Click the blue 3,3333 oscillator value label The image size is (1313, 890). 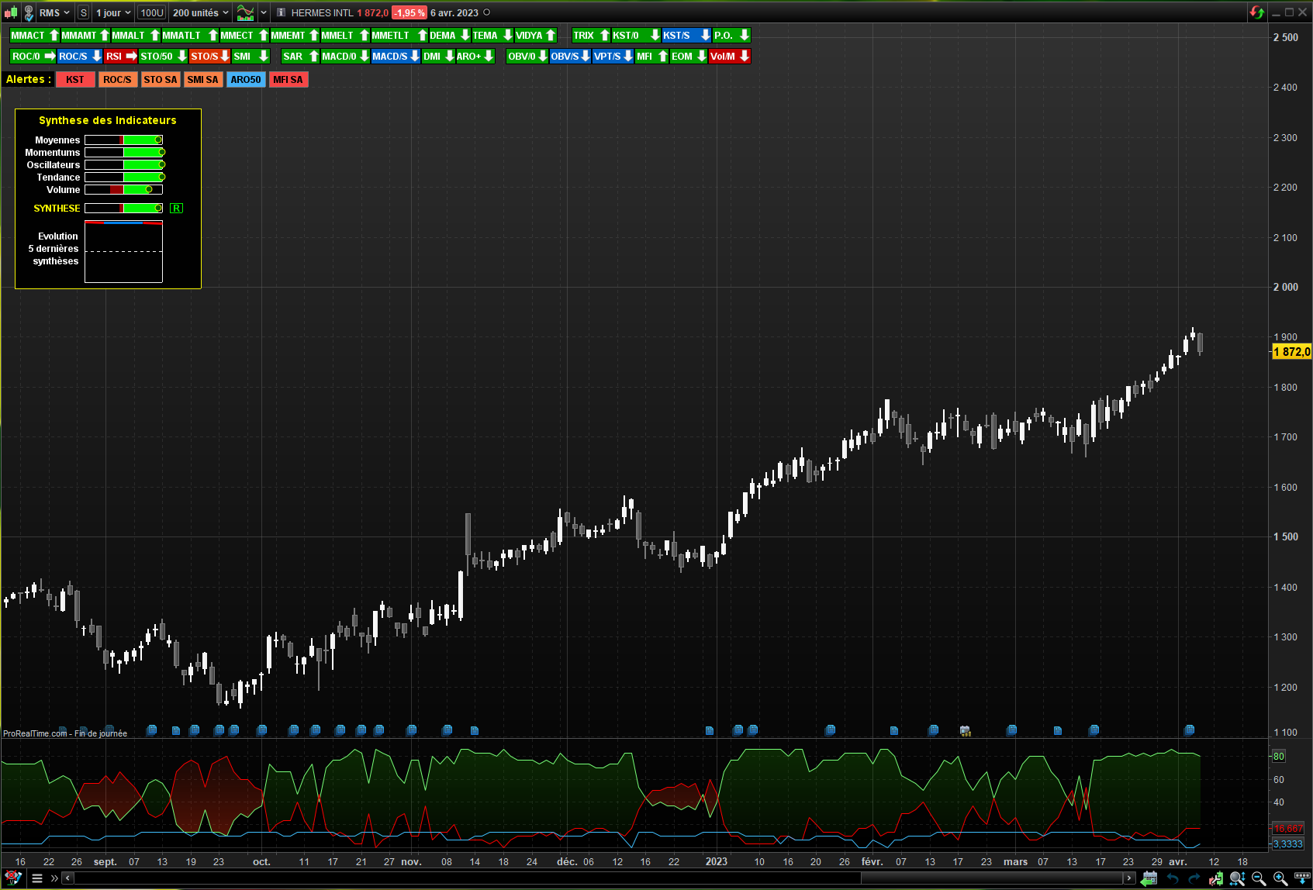tap(1288, 844)
